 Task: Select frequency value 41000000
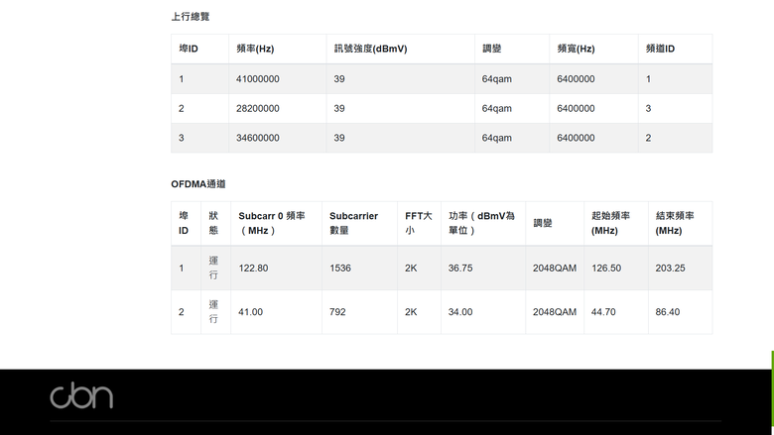pos(258,79)
